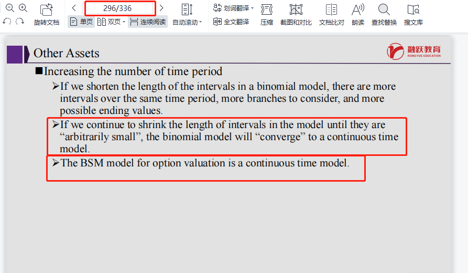The image size is (468, 273).
Task: Open the 压缩 compress tool
Action: 267,14
